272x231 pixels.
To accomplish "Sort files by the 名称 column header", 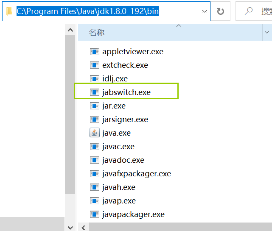I will tap(170, 32).
